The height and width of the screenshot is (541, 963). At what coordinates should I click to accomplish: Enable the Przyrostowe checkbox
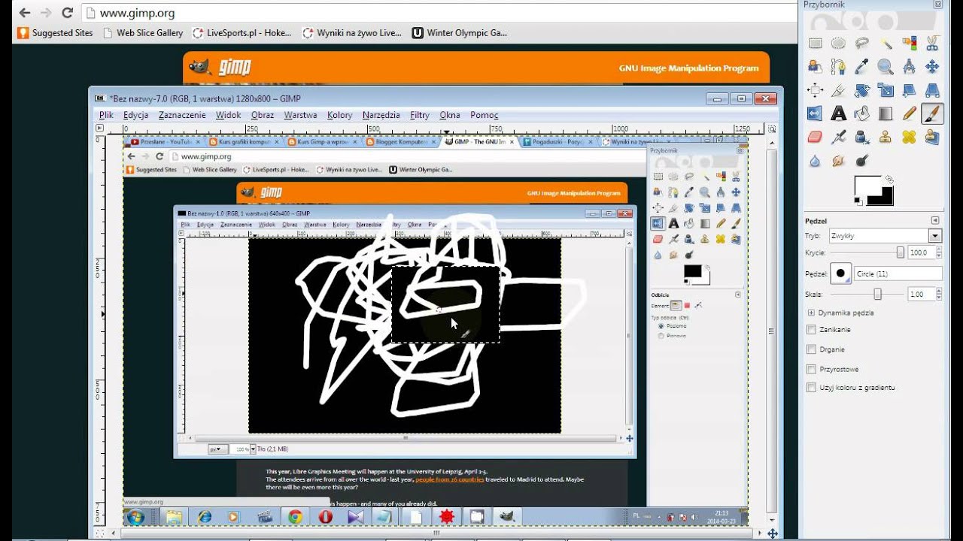coord(811,369)
